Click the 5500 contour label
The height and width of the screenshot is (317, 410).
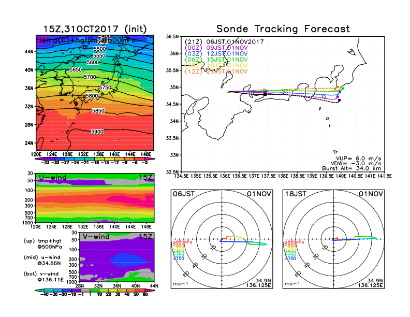(99, 49)
